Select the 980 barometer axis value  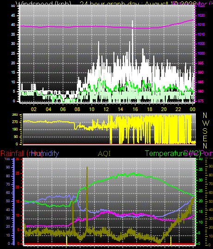200,92
